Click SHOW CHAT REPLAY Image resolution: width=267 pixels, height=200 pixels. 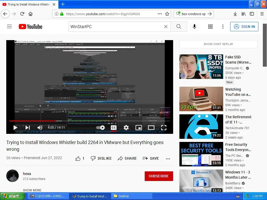[x=218, y=44]
